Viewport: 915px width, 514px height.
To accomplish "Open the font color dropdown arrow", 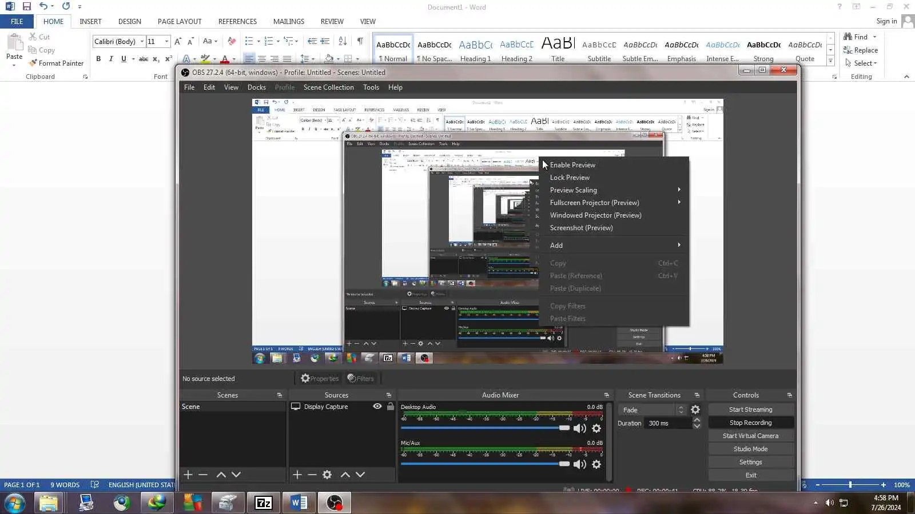I will [x=234, y=58].
